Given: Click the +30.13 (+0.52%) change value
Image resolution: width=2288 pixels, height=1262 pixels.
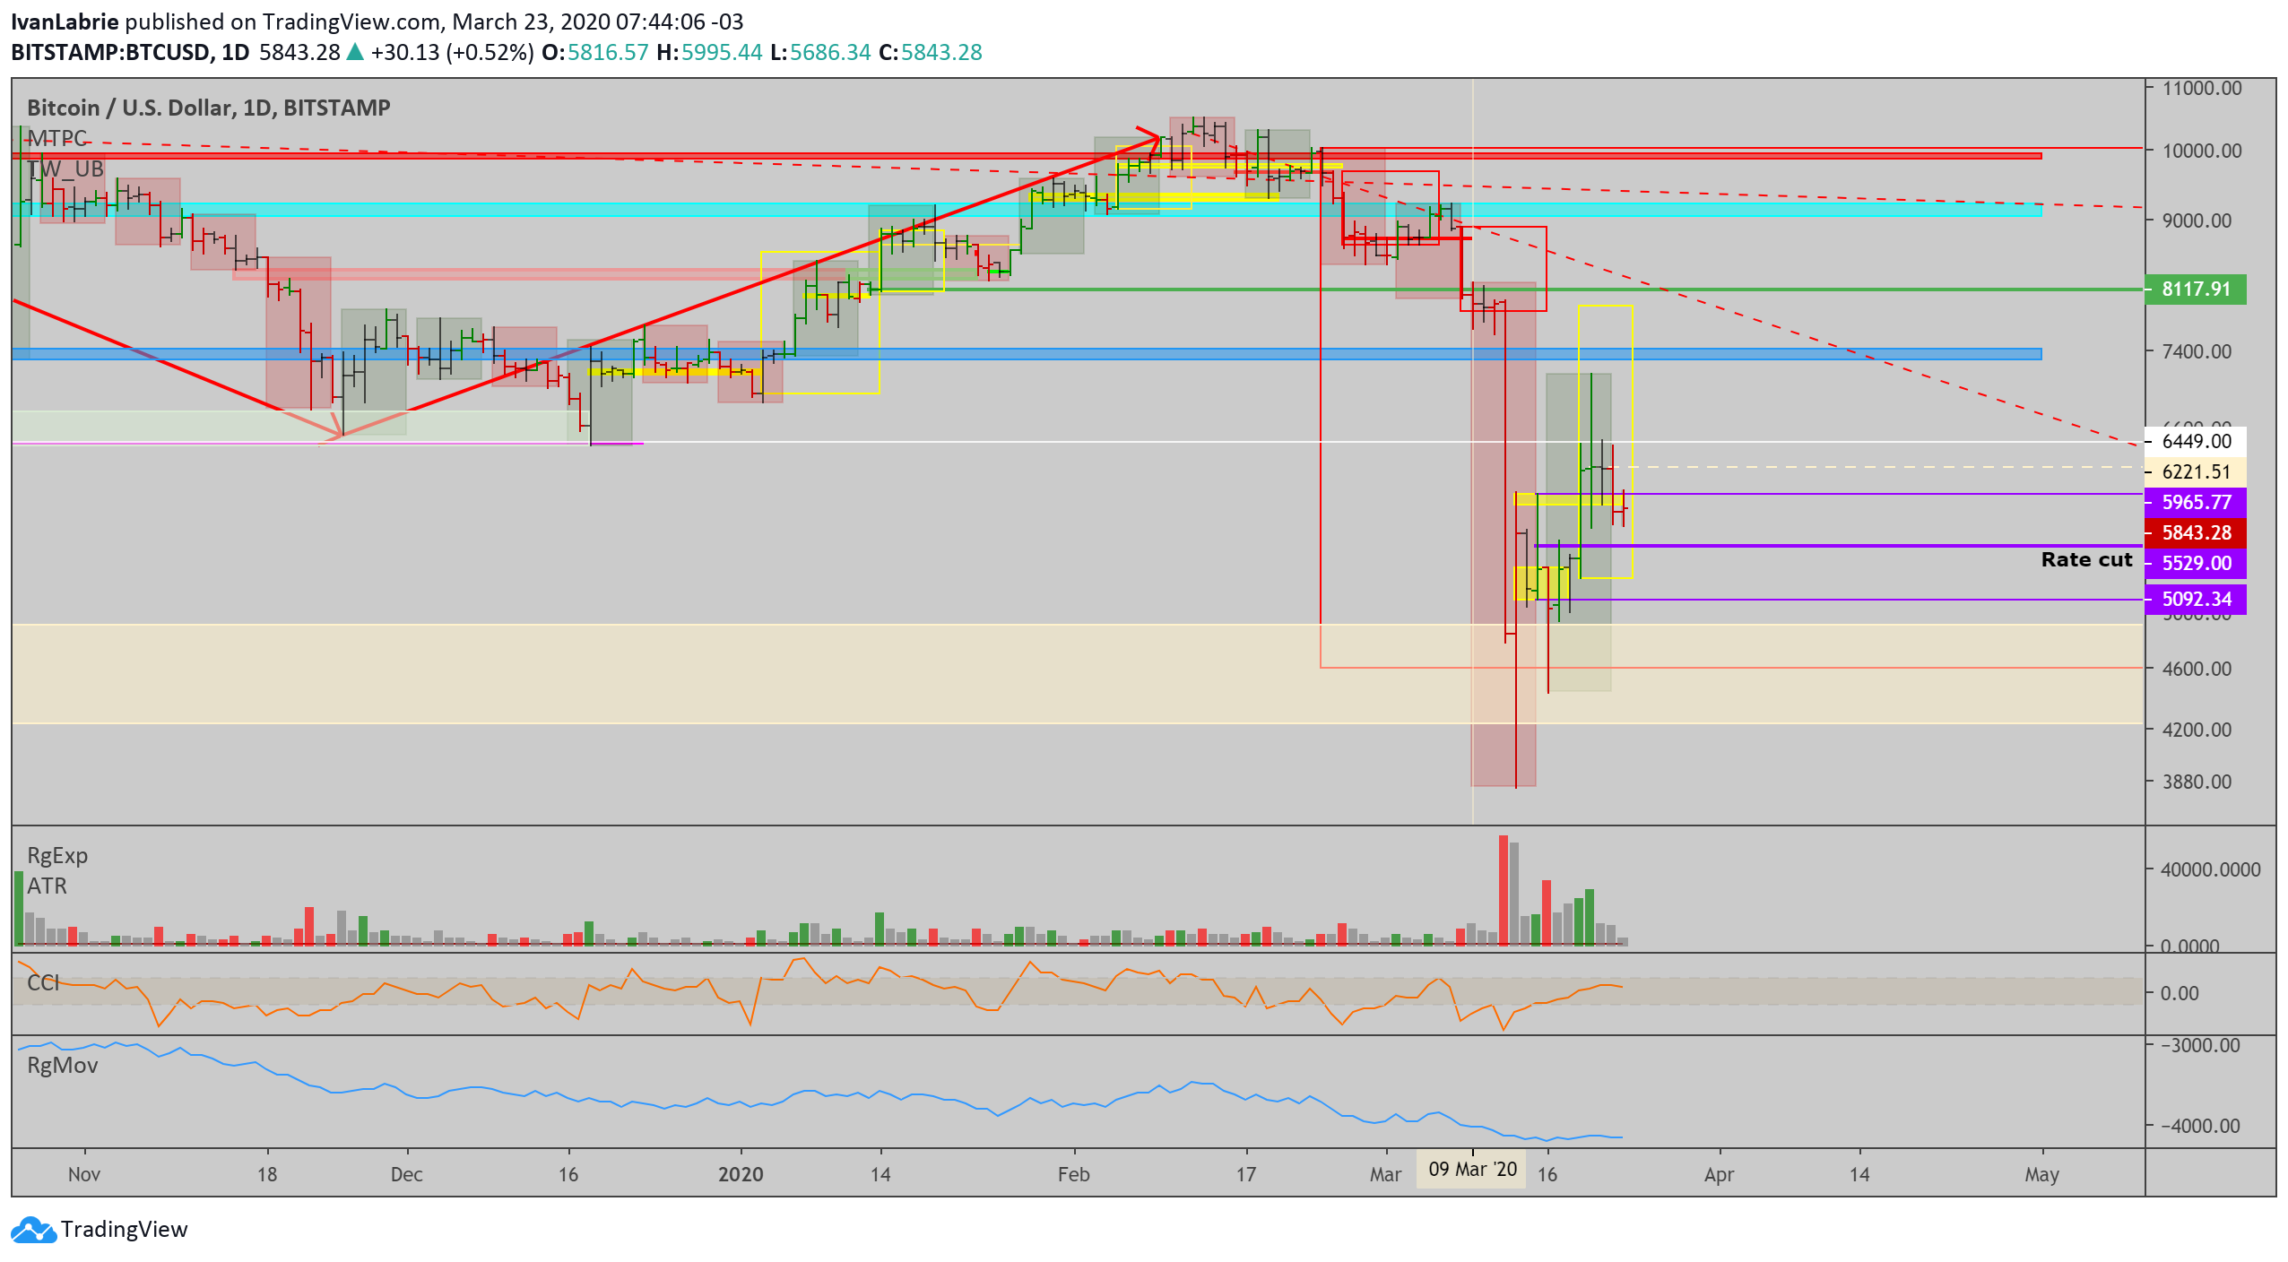Looking at the screenshot, I should (452, 53).
